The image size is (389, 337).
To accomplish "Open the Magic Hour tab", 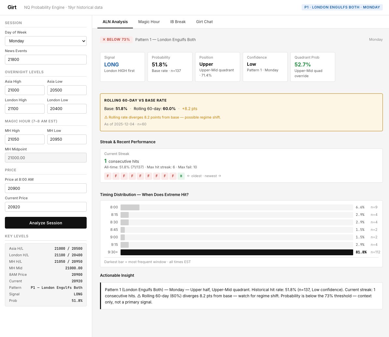I will [149, 22].
